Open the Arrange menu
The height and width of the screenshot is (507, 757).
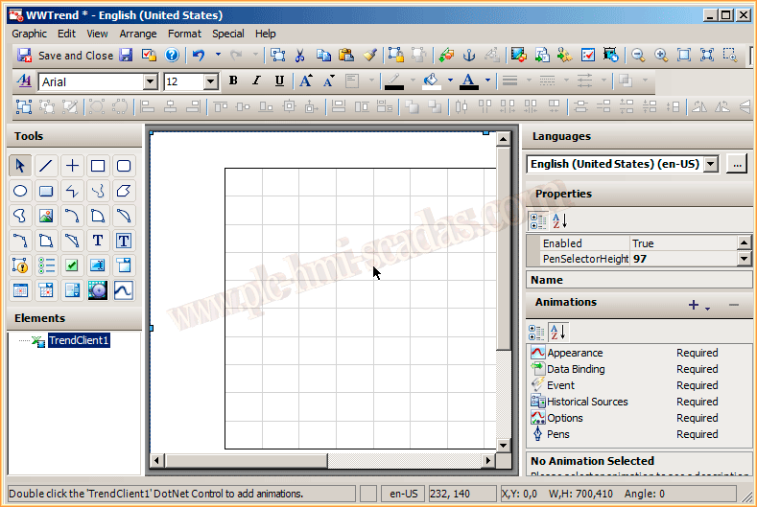coord(138,34)
